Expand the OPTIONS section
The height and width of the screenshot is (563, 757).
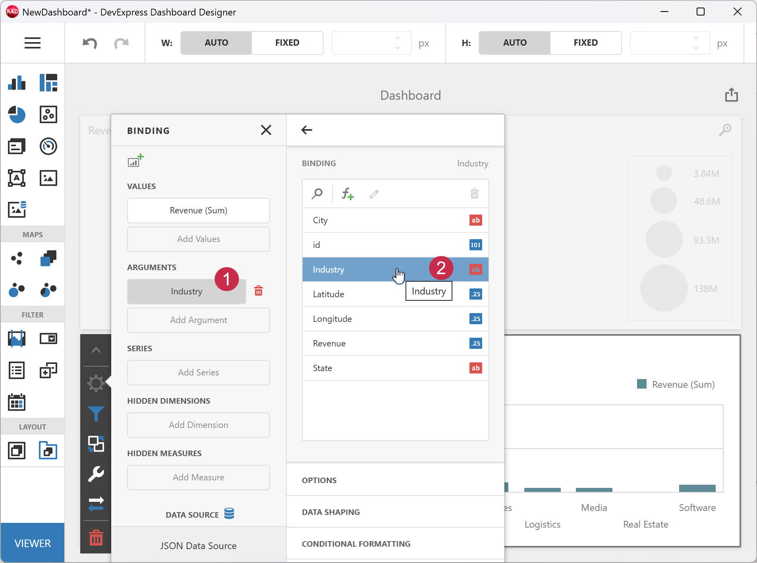coord(396,480)
